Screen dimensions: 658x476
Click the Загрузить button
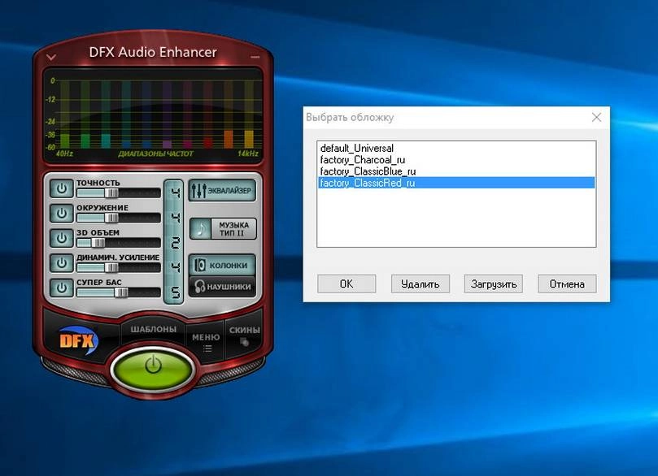pos(494,284)
